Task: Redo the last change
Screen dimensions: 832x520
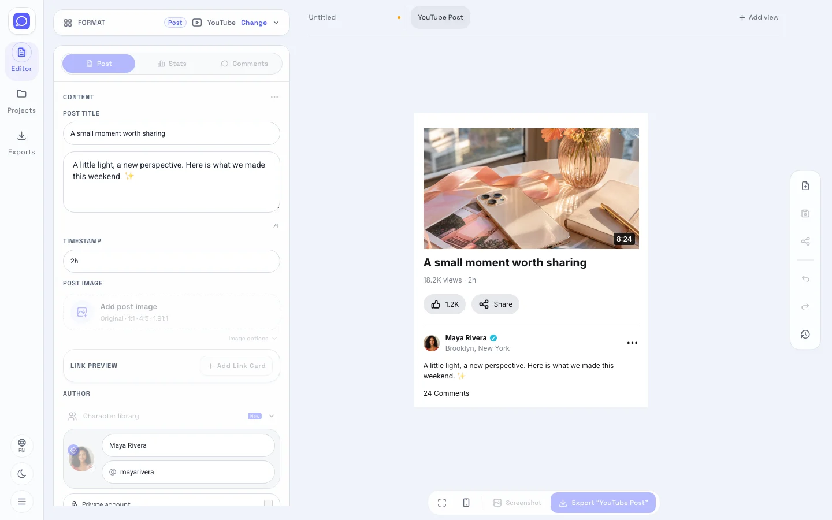Action: (805, 307)
